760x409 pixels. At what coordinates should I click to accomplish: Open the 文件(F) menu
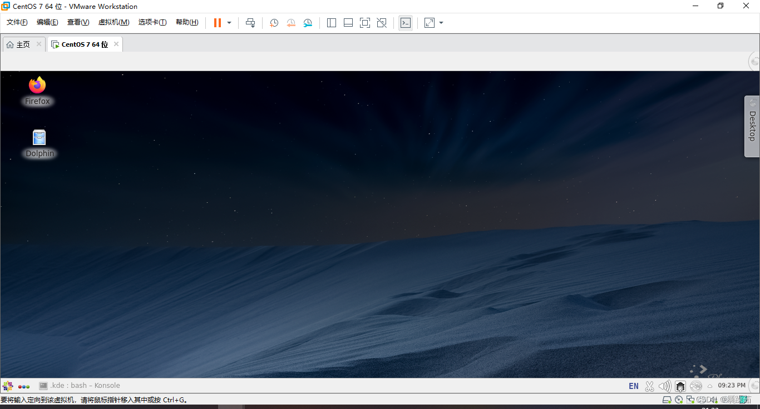[x=17, y=22]
